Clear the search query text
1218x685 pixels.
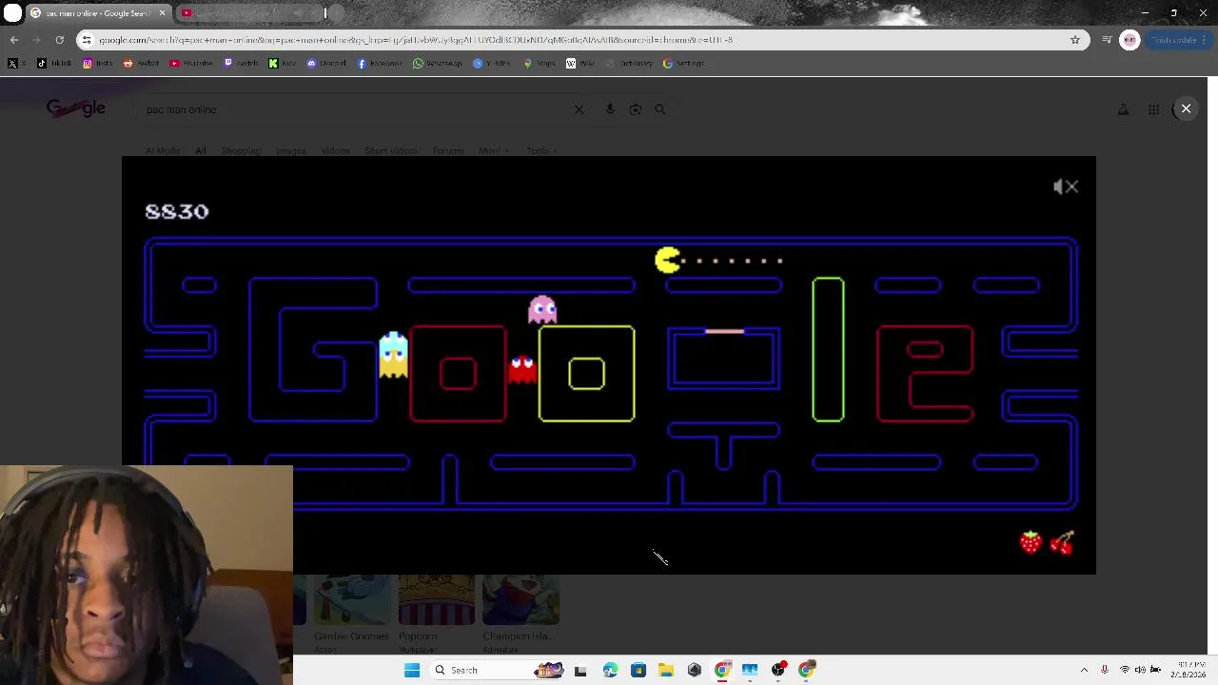tap(579, 109)
